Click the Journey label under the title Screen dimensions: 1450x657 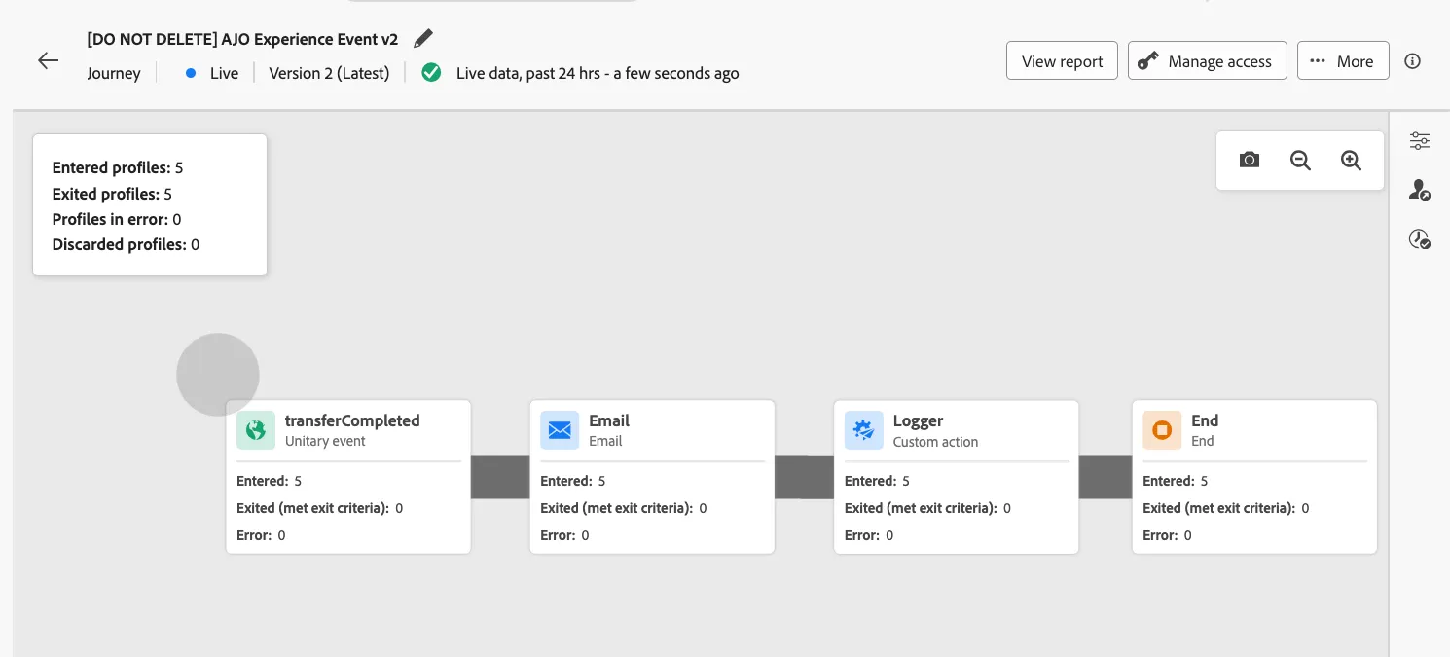pos(114,73)
